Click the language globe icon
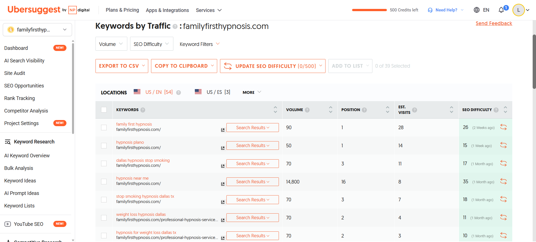Screen dimensions: 536x242 (x=477, y=10)
